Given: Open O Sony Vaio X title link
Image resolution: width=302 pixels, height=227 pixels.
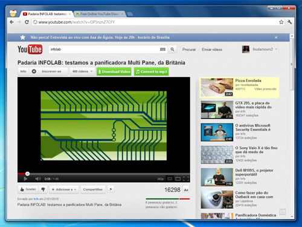Looking at the screenshot, I should (256, 150).
